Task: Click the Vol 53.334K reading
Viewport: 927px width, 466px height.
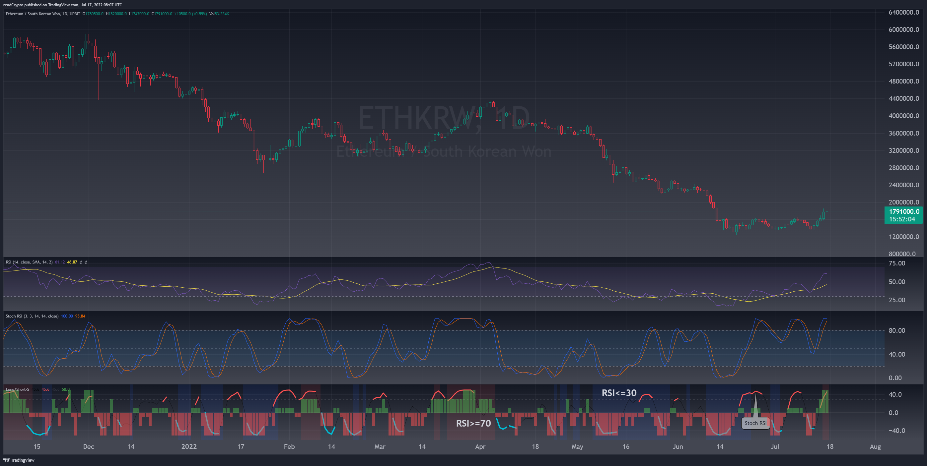Action: coord(219,14)
